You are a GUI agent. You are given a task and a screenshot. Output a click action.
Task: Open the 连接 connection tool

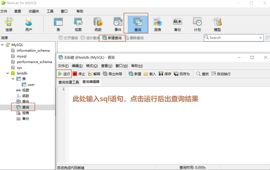(x=9, y=24)
